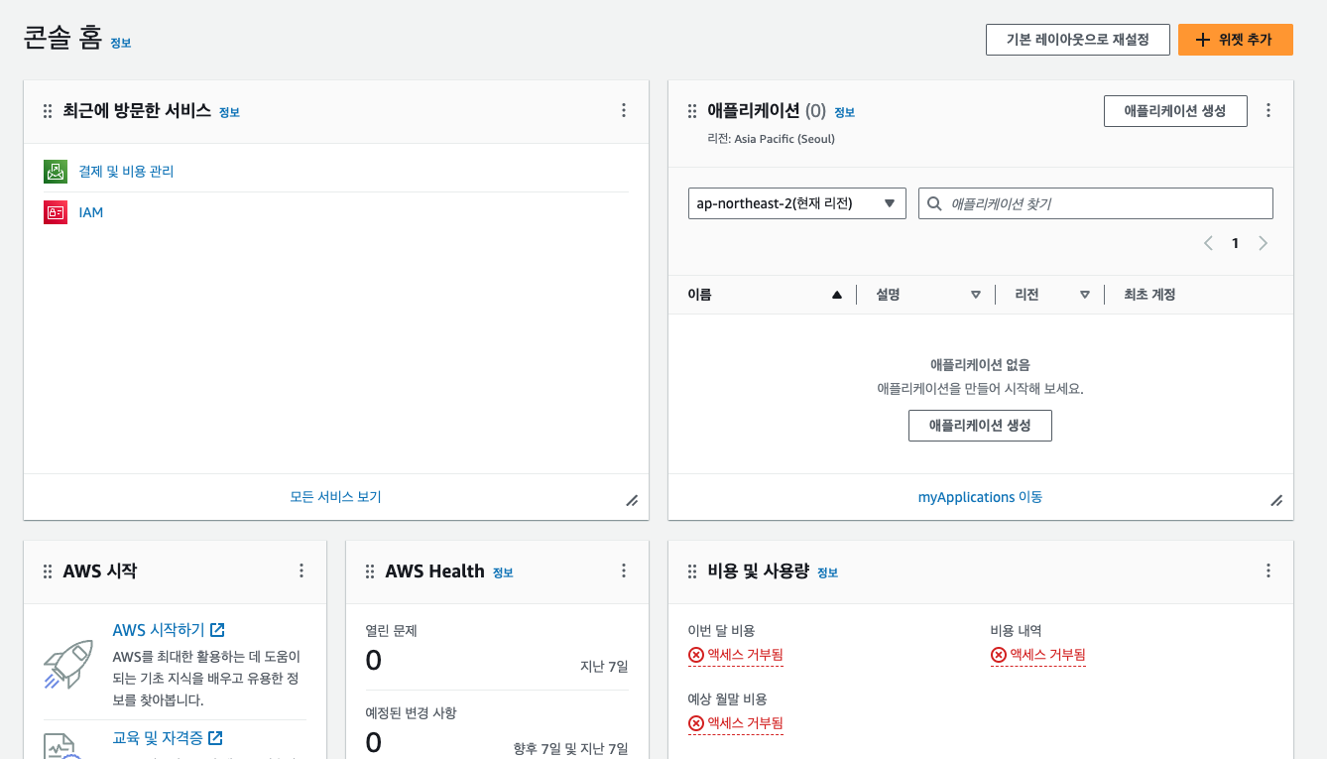Screen dimensions: 1327x759
Task: Grab drag handle of 비용 및 사용량 widget
Action: (x=692, y=571)
